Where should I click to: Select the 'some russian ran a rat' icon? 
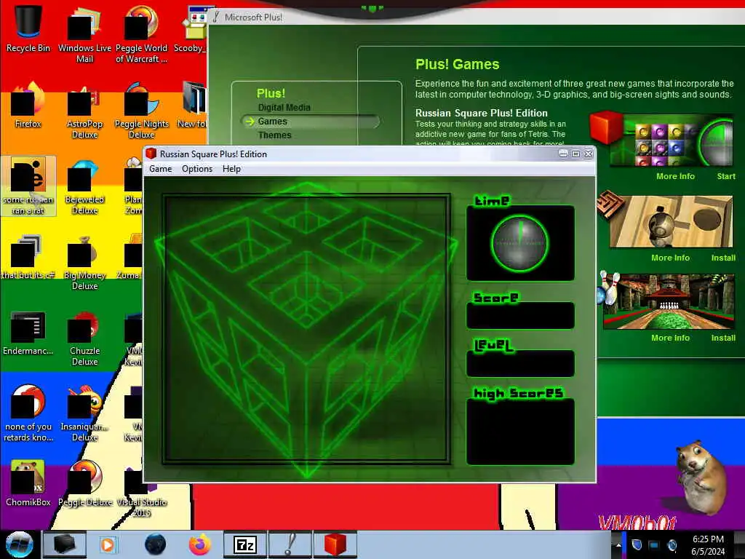28,186
